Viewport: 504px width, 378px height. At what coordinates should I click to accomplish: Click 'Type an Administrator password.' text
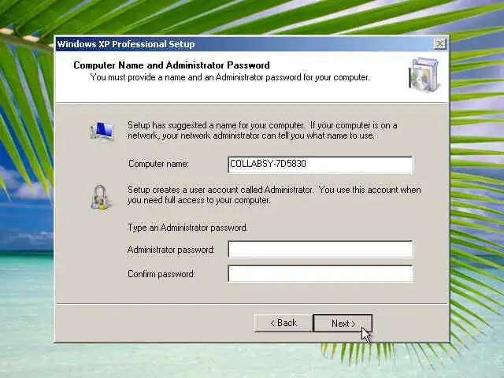[187, 228]
